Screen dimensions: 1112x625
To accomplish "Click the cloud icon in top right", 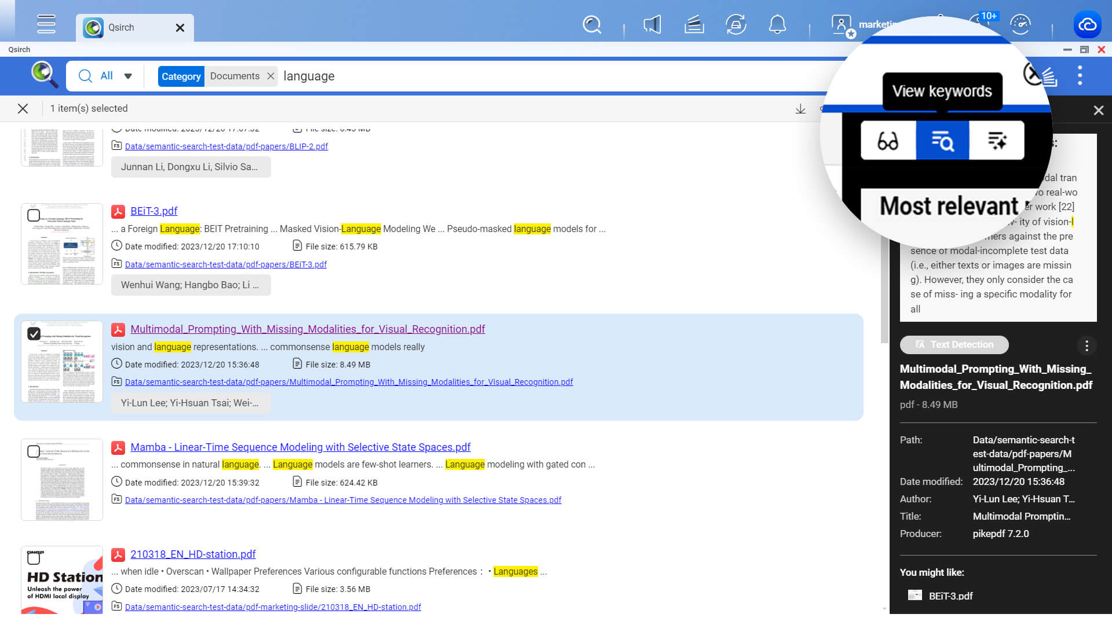I will 1087,24.
